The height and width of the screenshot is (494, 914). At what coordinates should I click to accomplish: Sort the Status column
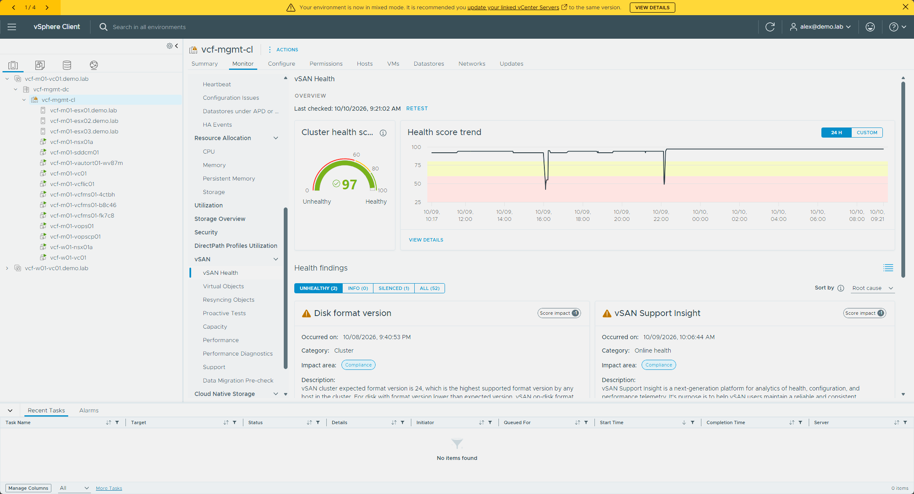click(x=309, y=422)
